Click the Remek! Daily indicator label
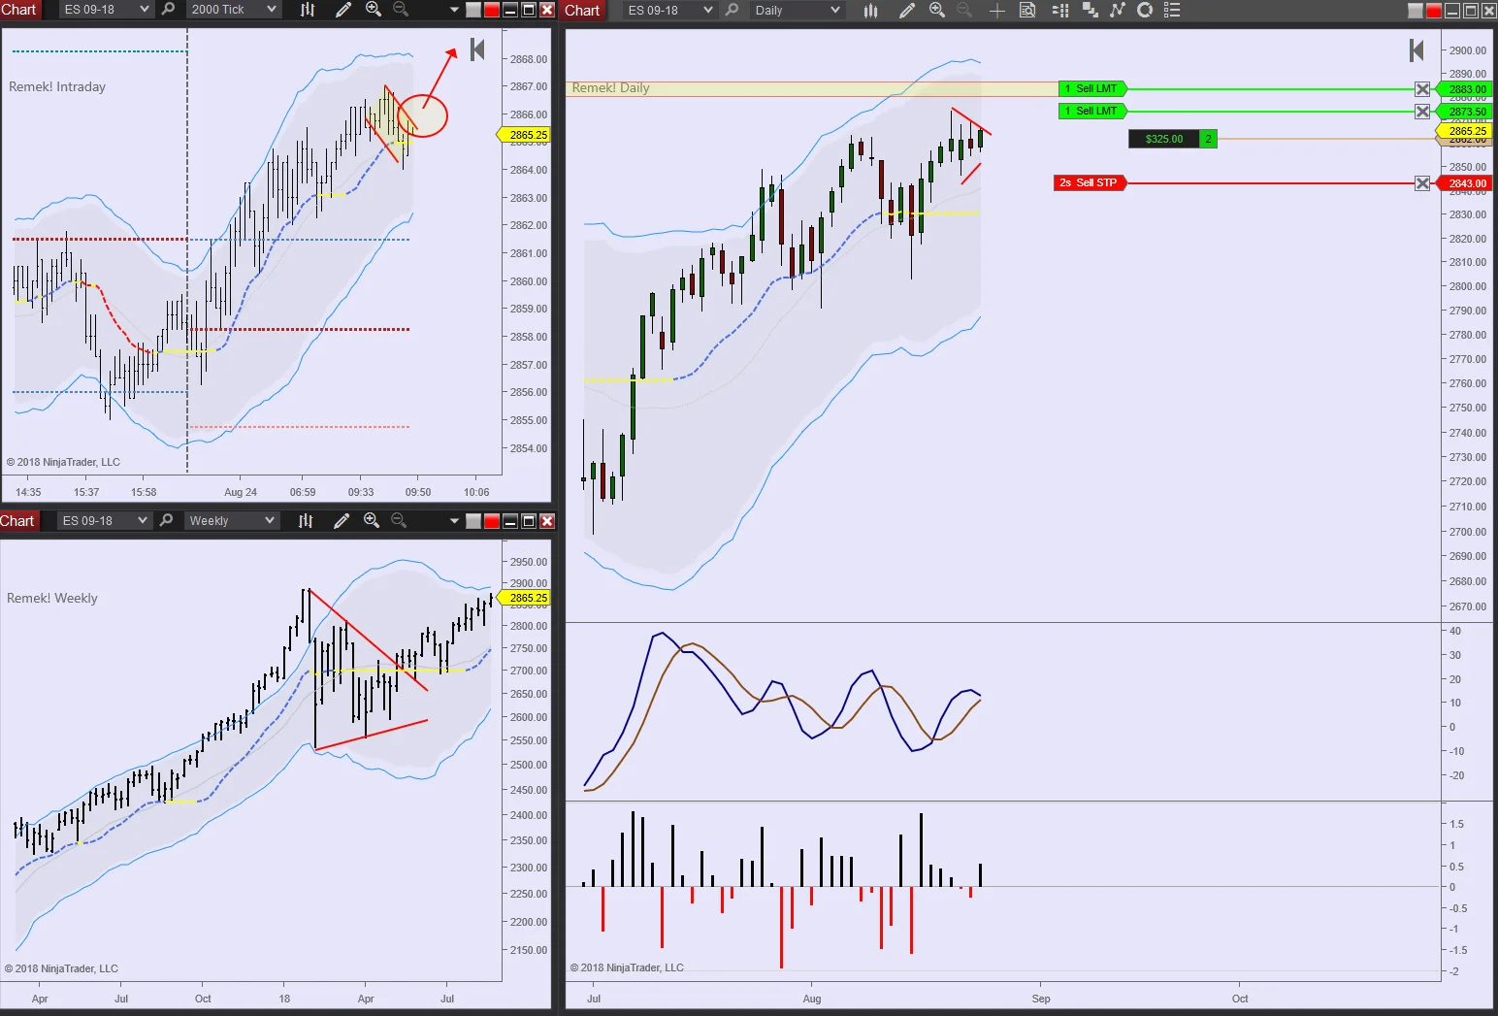 click(x=610, y=87)
